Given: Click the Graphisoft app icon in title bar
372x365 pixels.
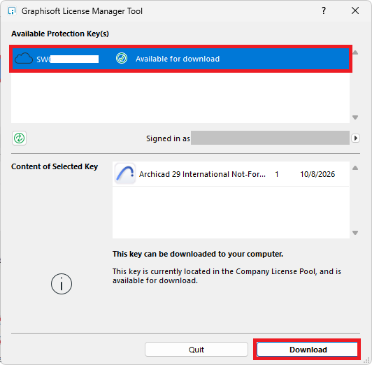Looking at the screenshot, I should click(x=12, y=11).
